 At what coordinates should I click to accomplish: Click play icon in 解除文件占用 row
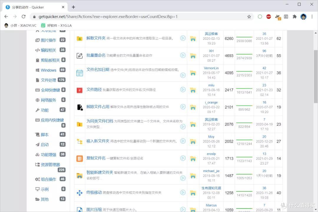pos(183,107)
